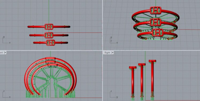This screenshot has width=200, height=101.
Task: Click the axis icon in Front viewport
Action: pyautogui.click(x=6, y=94)
